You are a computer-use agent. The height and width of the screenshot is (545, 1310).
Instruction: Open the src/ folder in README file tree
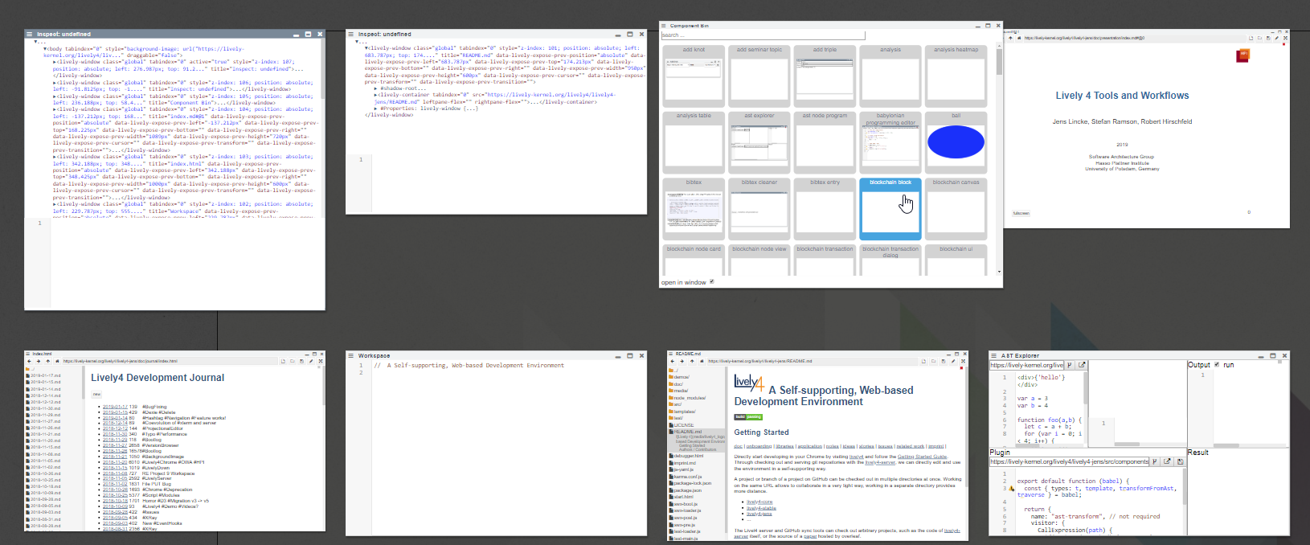point(677,404)
